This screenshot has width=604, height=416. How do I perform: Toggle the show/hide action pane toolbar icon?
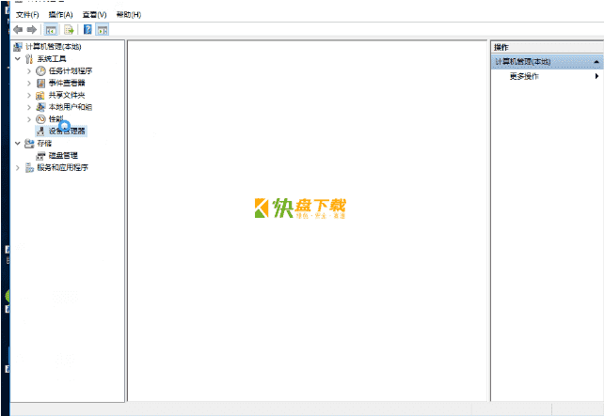[x=103, y=30]
